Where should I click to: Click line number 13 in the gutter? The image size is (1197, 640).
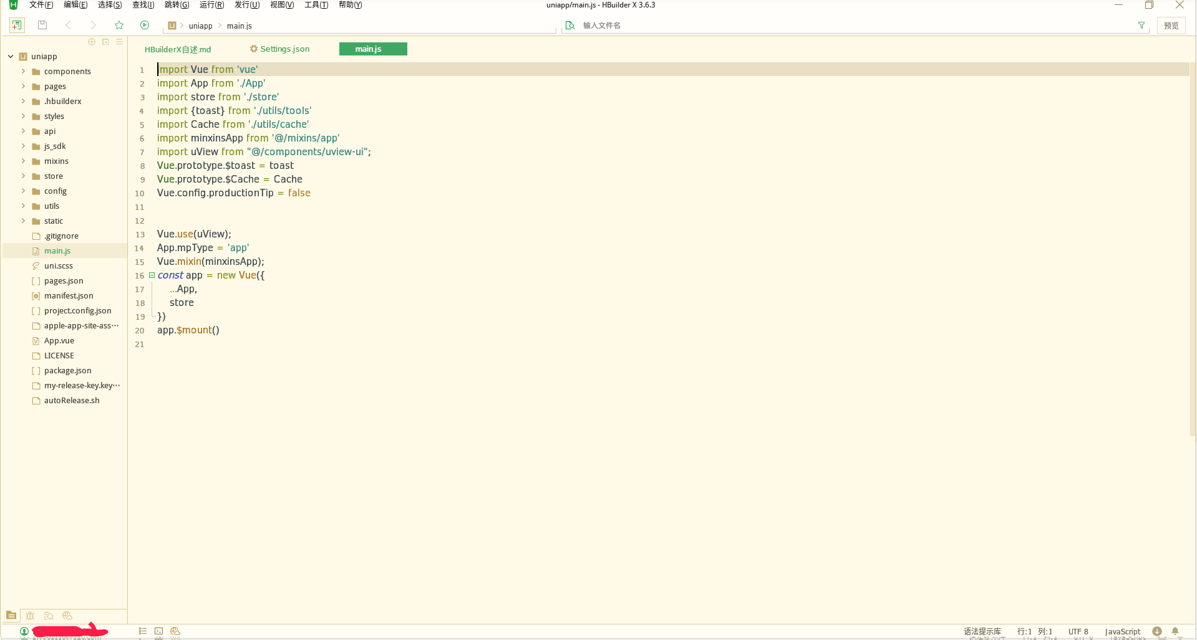140,234
